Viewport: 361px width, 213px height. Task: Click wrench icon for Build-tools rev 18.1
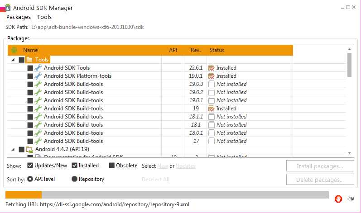pyautogui.click(x=38, y=125)
